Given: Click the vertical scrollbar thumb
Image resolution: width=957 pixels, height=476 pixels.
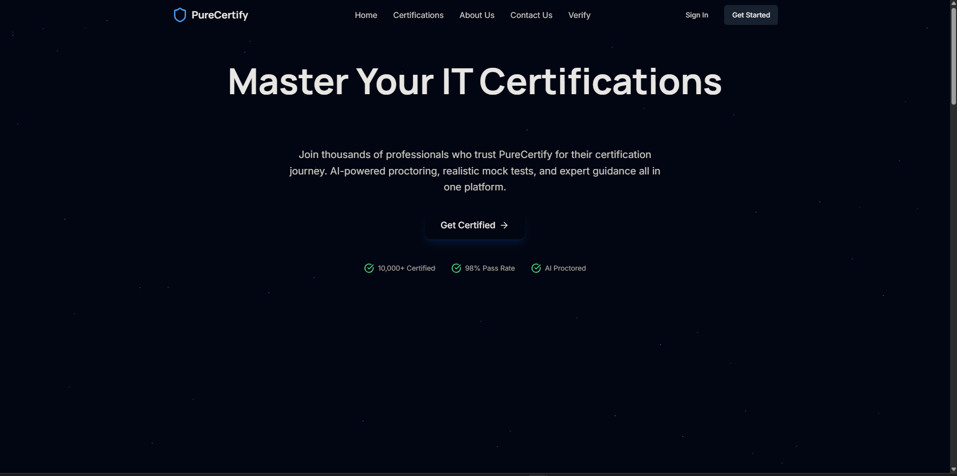Looking at the screenshot, I should click(x=954, y=55).
